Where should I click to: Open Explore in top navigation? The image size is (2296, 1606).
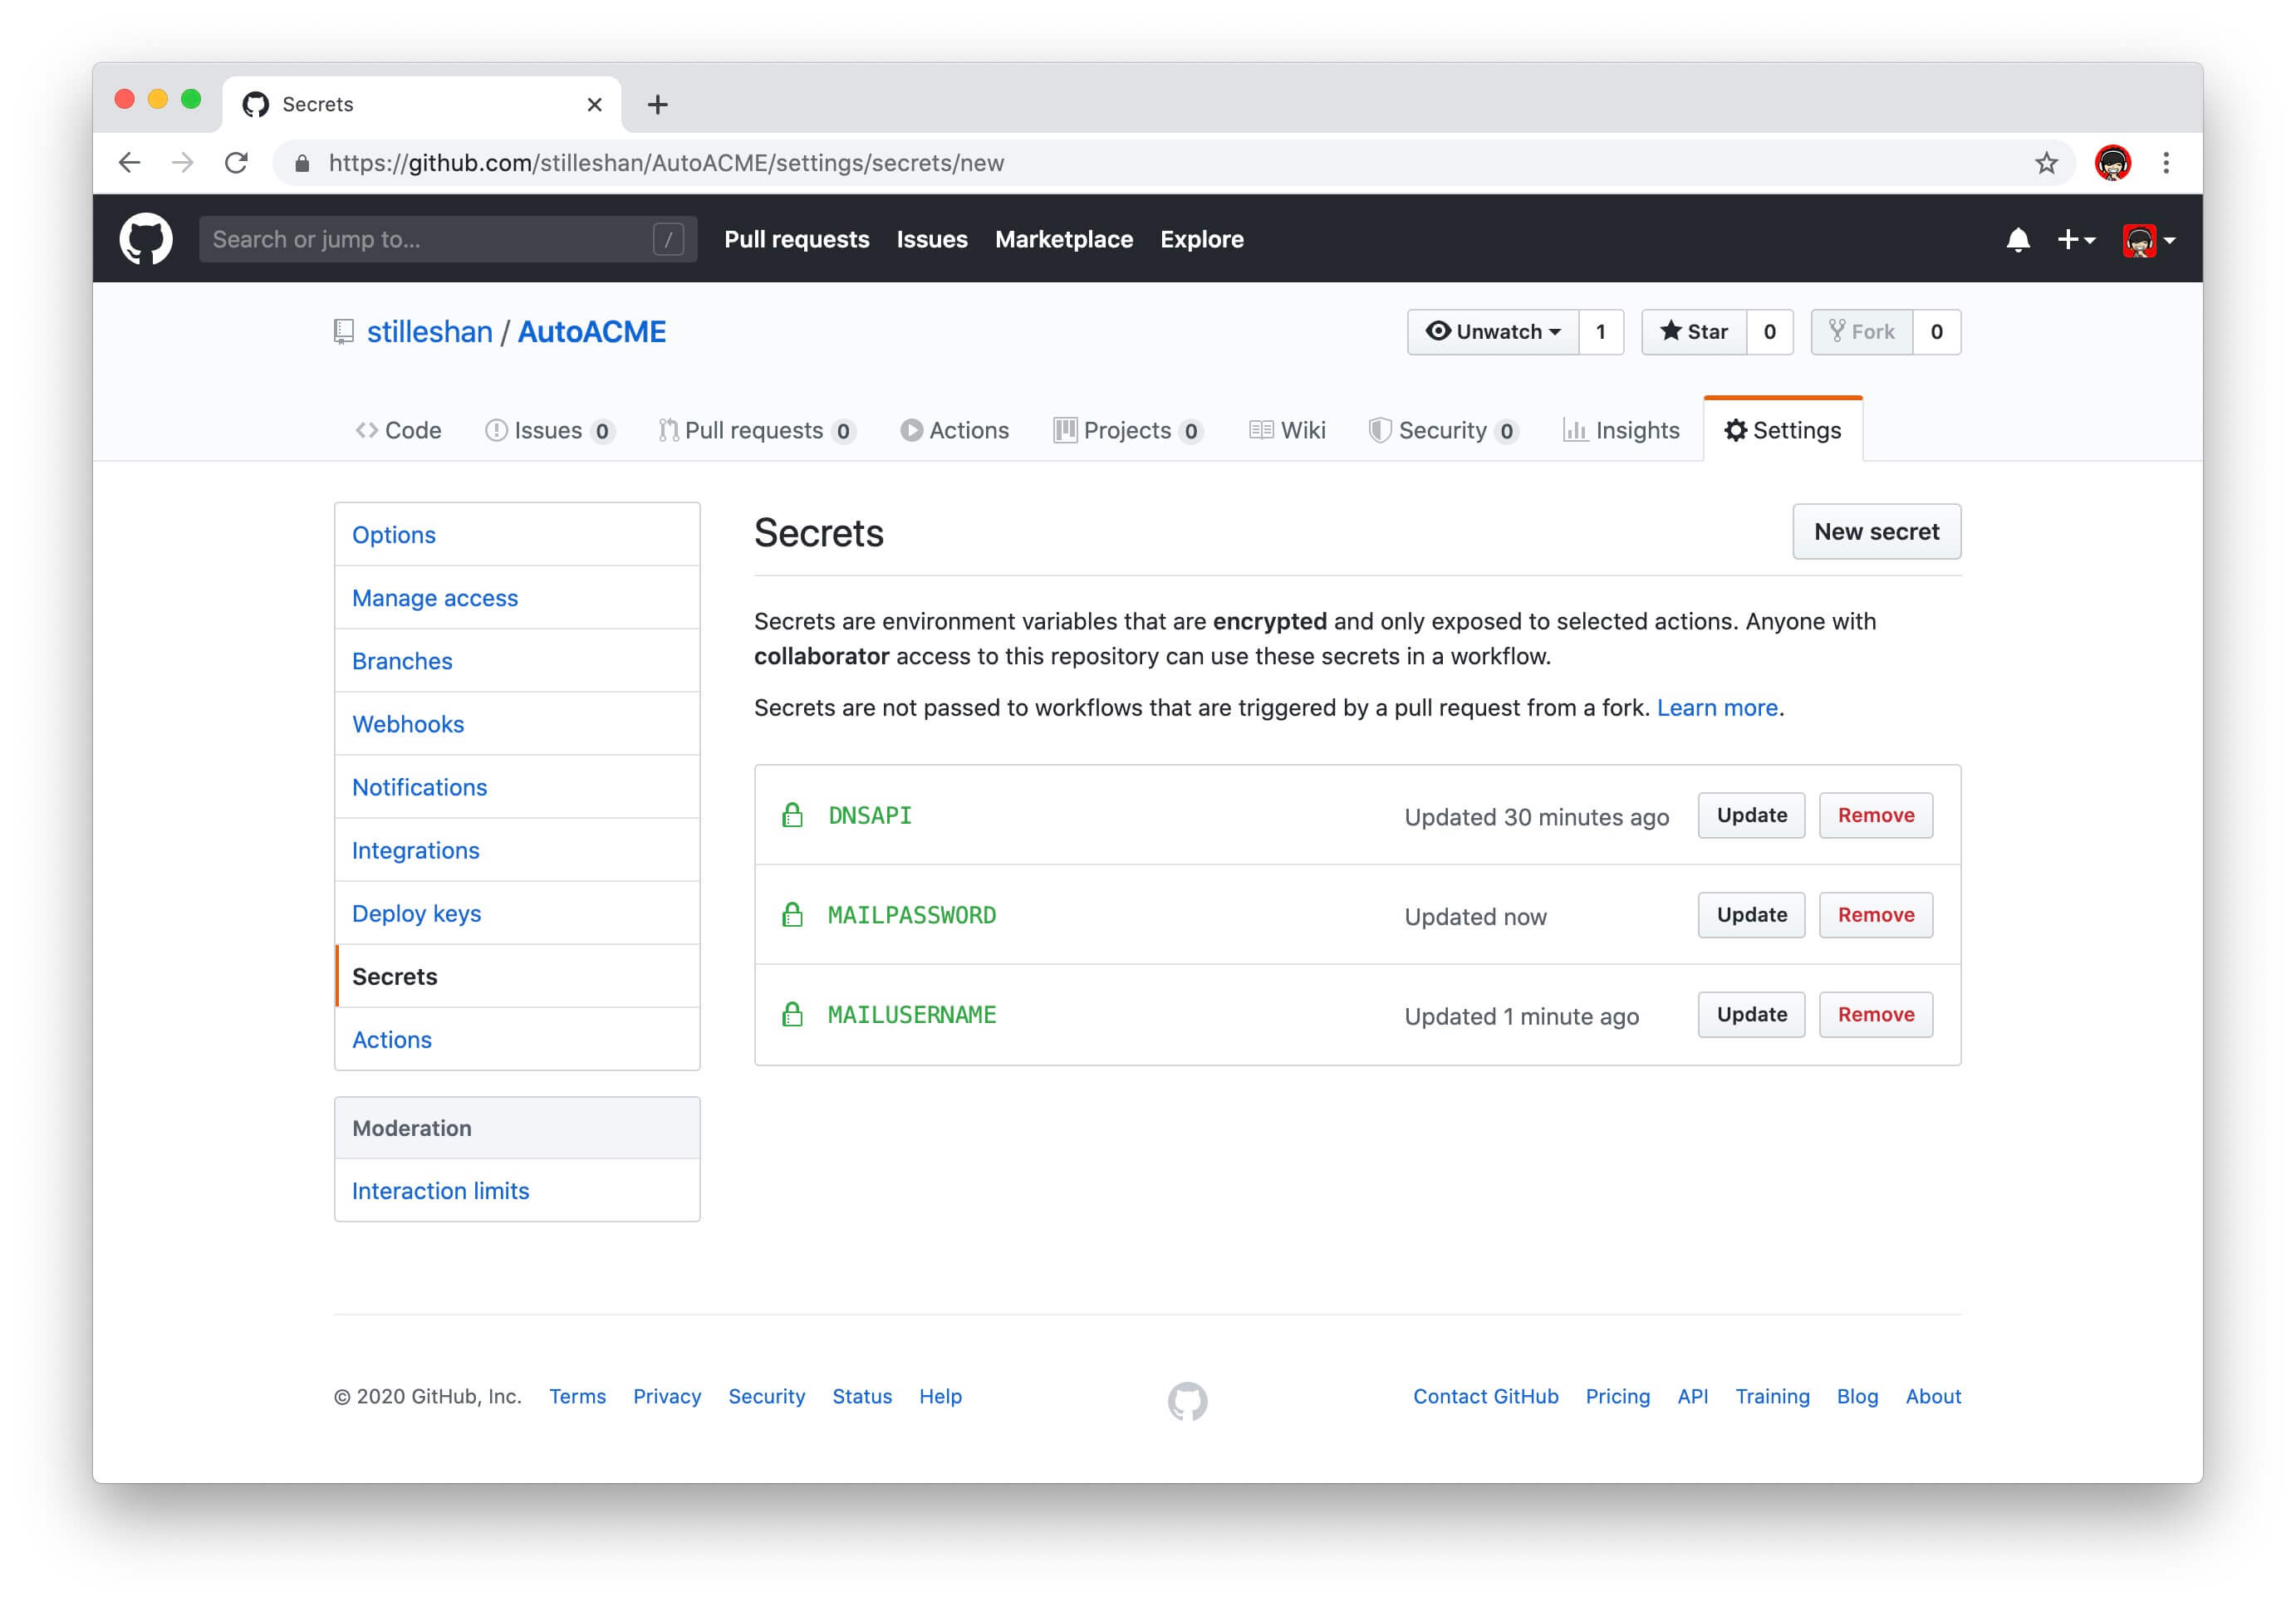tap(1201, 240)
